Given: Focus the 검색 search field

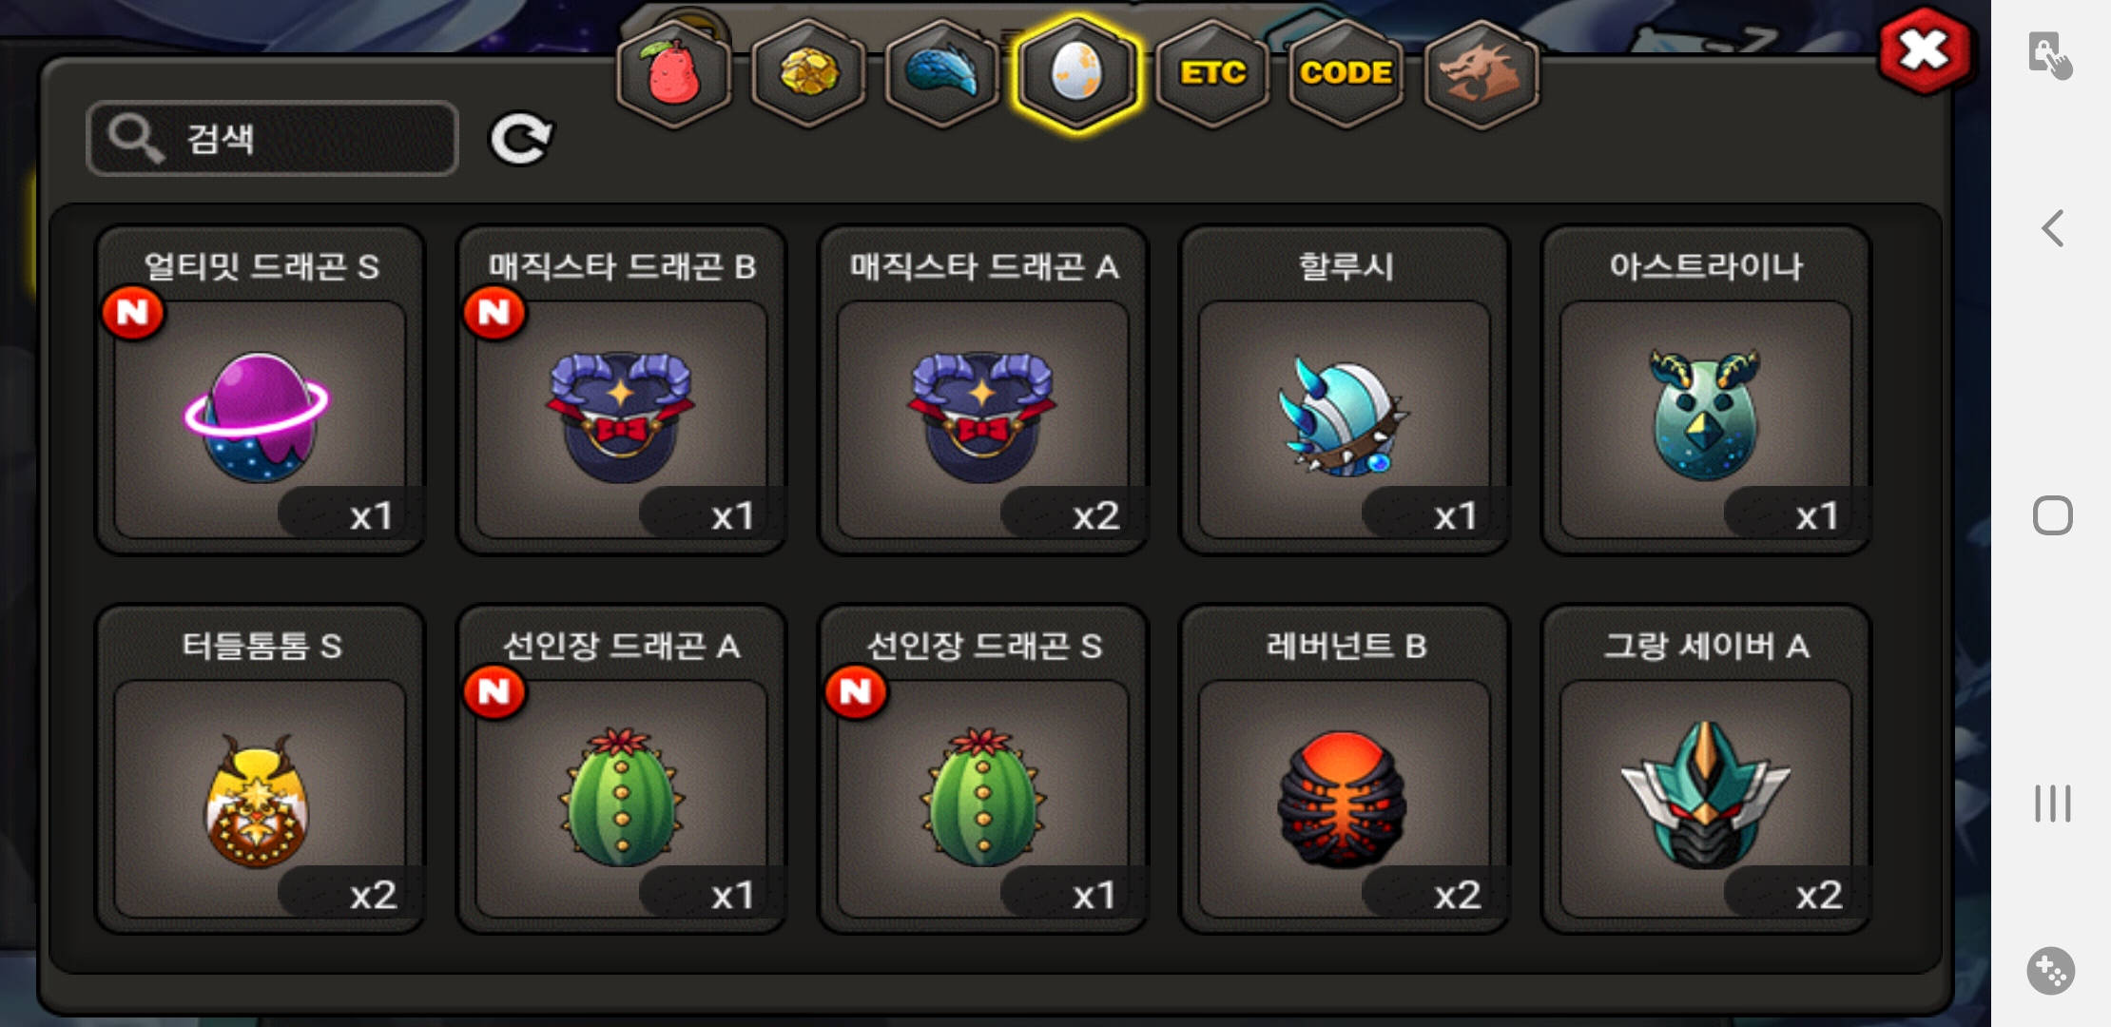Looking at the screenshot, I should (x=272, y=139).
